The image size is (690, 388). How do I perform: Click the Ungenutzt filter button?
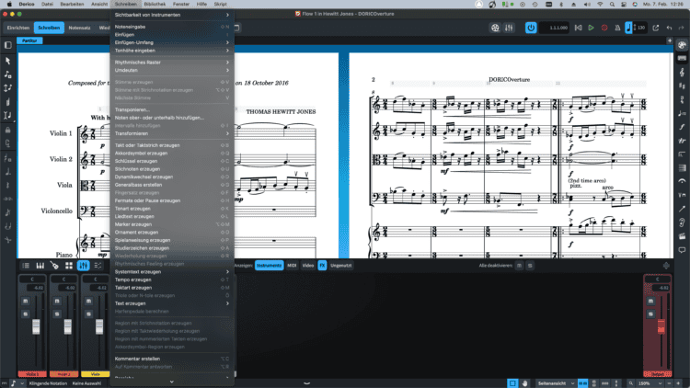click(x=341, y=266)
